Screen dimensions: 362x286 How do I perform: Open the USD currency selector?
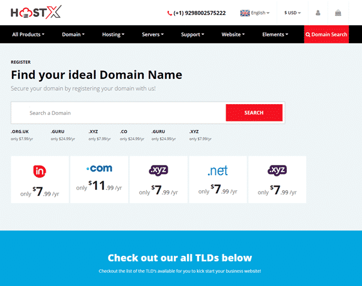pyautogui.click(x=292, y=13)
